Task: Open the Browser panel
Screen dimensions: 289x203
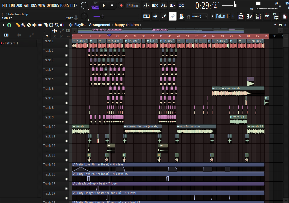Action: click(x=276, y=16)
